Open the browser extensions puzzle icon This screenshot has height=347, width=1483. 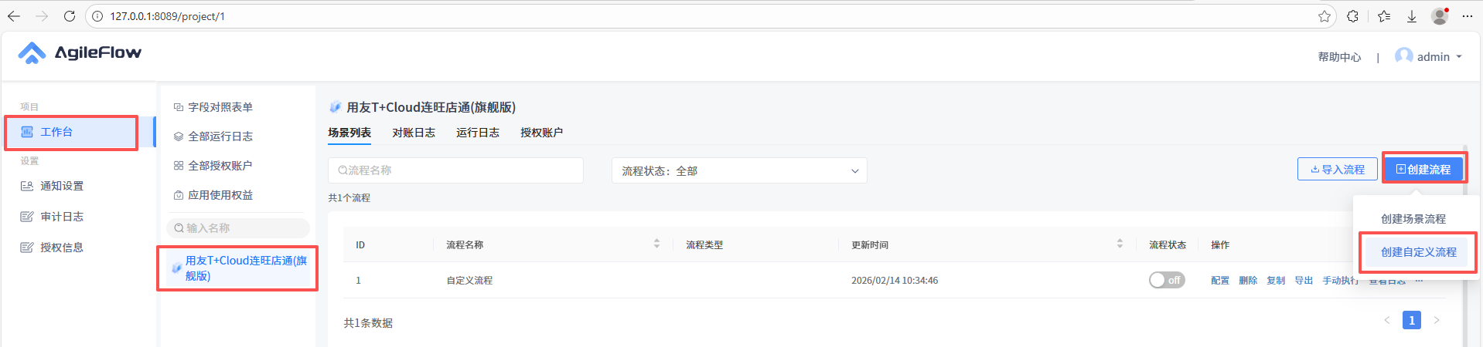click(x=1352, y=16)
